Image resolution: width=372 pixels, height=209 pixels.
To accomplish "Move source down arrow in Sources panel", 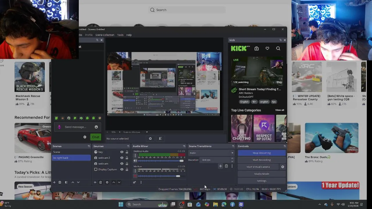I will [x=119, y=182].
